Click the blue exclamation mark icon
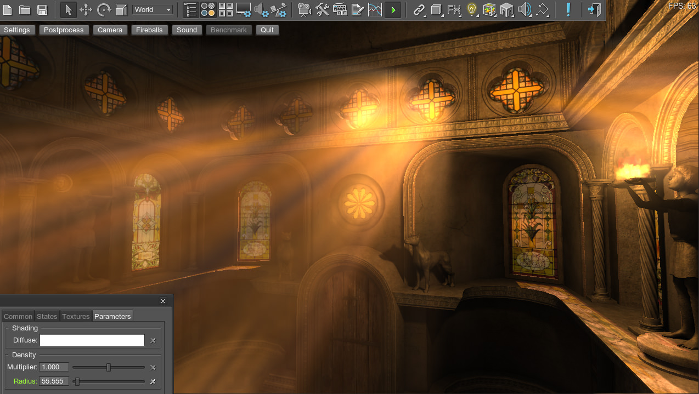 coord(568,10)
